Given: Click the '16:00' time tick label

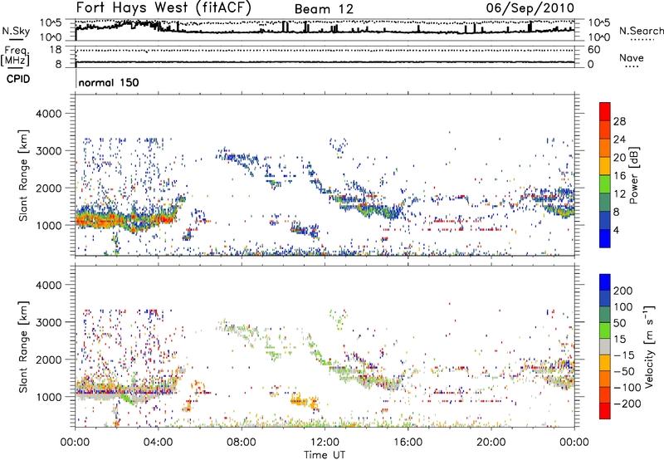Looking at the screenshot, I should (x=408, y=443).
